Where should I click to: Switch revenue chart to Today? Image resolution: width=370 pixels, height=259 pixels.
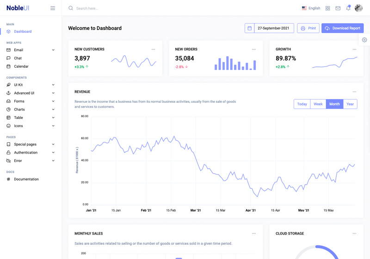(x=302, y=104)
